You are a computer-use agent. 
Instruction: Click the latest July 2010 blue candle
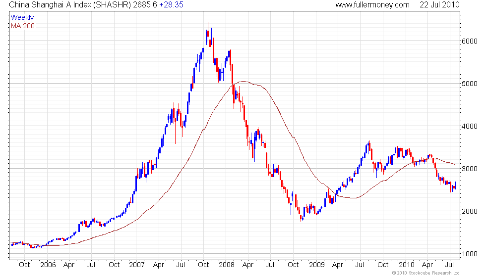pyautogui.click(x=455, y=185)
